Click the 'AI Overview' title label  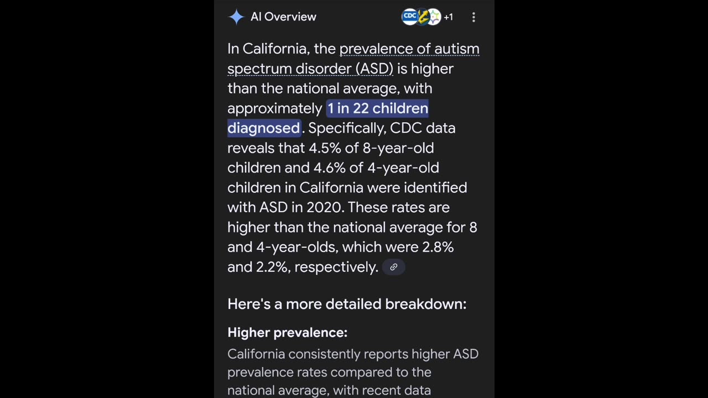(x=283, y=17)
